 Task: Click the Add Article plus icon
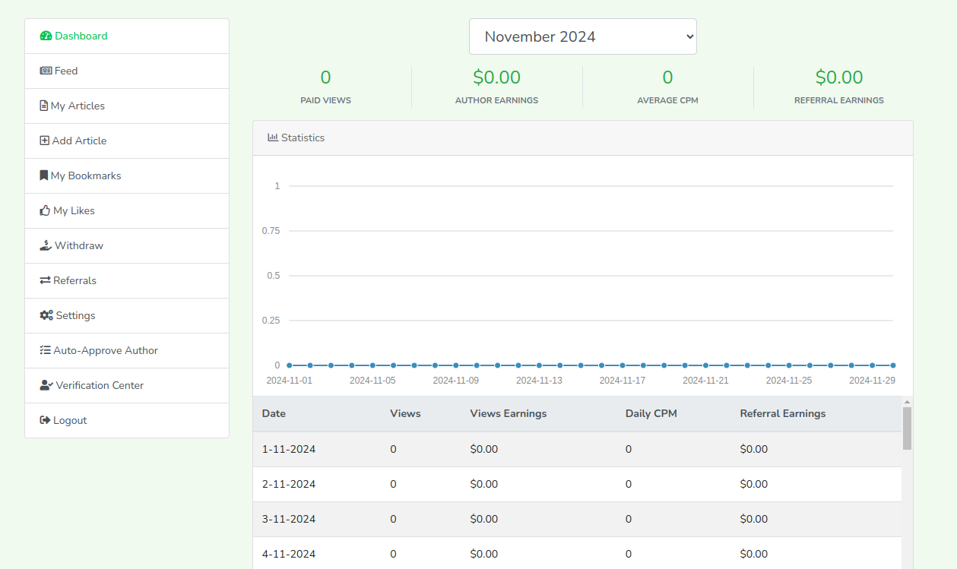[44, 141]
